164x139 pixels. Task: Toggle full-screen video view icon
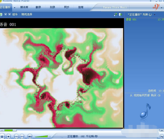(x=115, y=15)
